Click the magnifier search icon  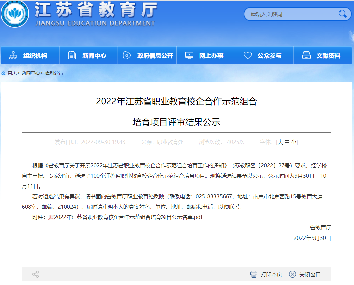click(x=342, y=14)
